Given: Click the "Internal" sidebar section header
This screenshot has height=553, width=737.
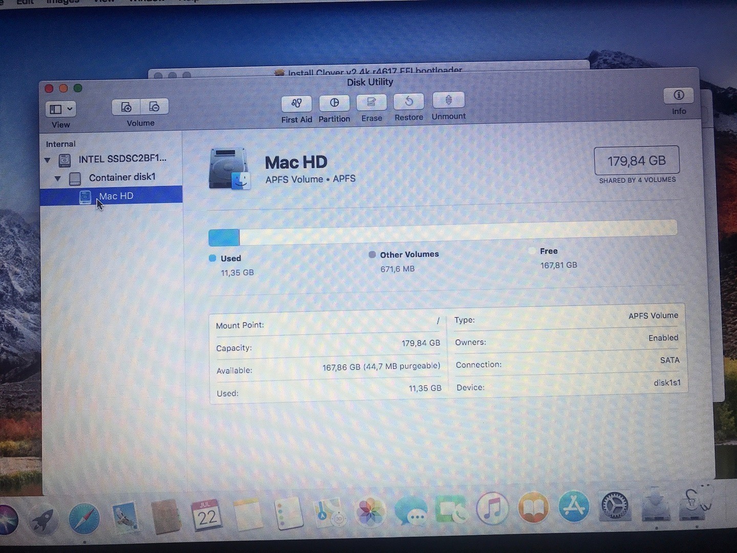Looking at the screenshot, I should 60,144.
